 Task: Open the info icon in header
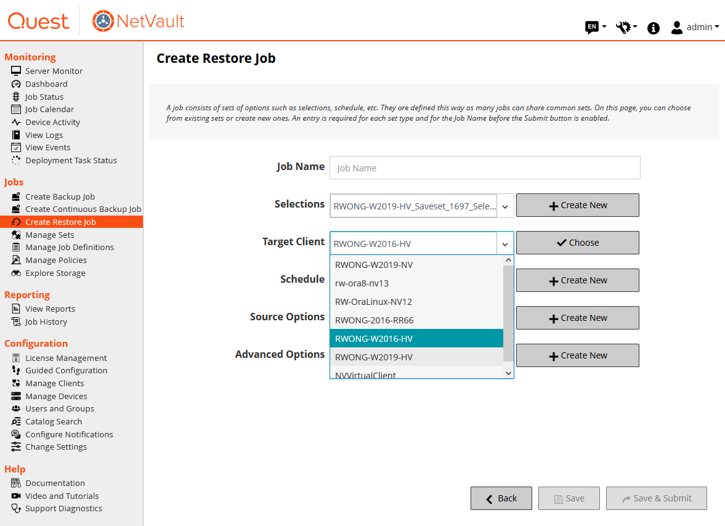pos(654,28)
